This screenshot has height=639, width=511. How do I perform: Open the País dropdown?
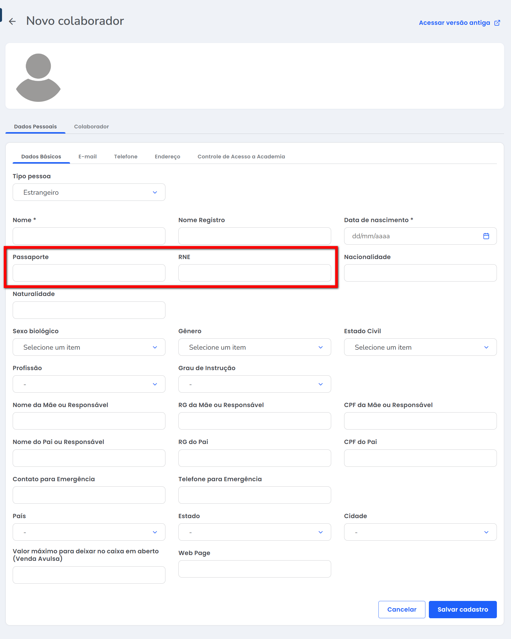pyautogui.click(x=89, y=532)
